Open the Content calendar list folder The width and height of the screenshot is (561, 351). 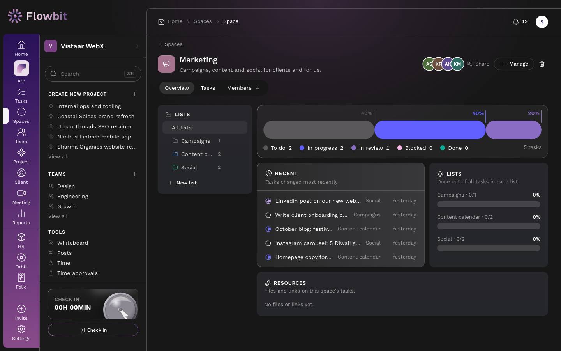[x=205, y=154]
